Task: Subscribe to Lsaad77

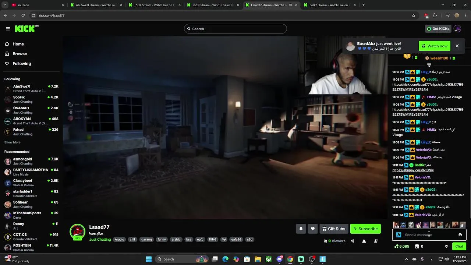Action: (365, 229)
